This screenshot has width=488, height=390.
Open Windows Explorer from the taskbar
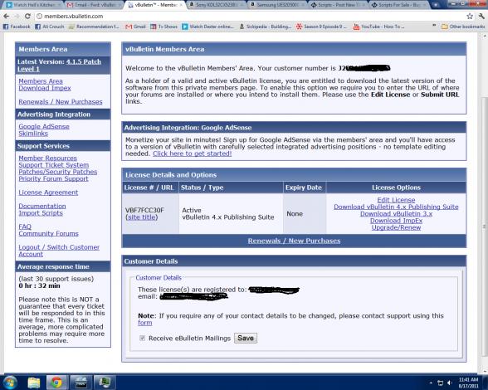pos(33,383)
